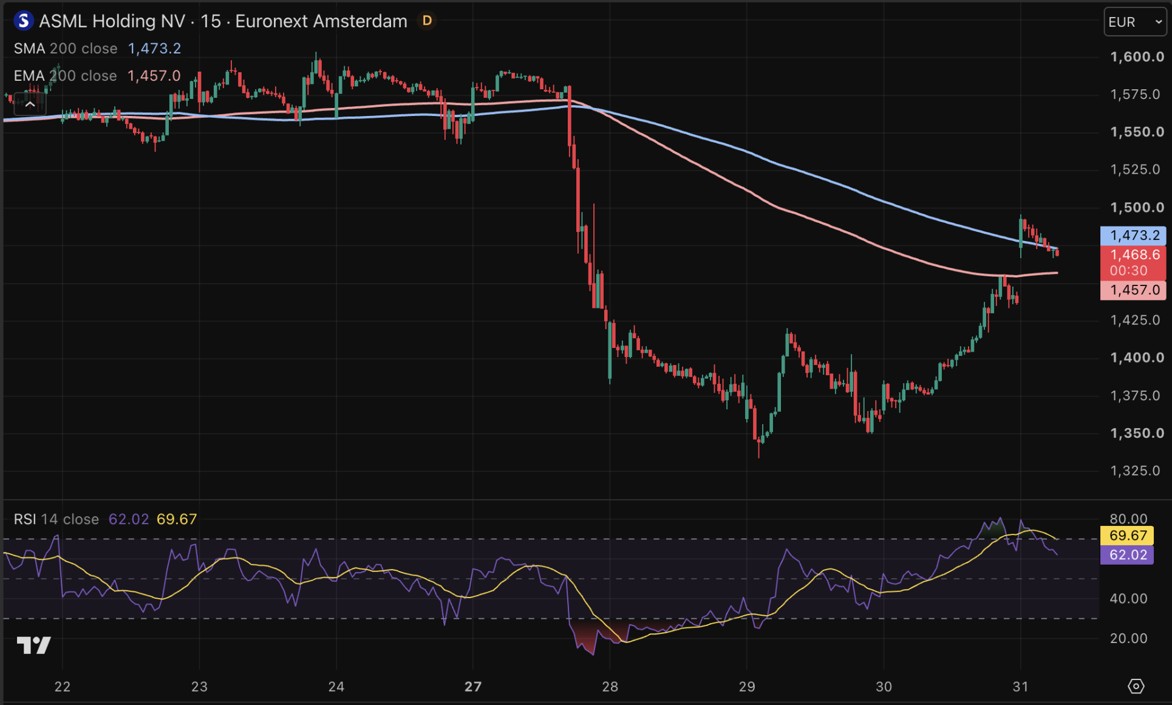
Task: Select the EMA 200 close indicator label
Action: coord(66,76)
